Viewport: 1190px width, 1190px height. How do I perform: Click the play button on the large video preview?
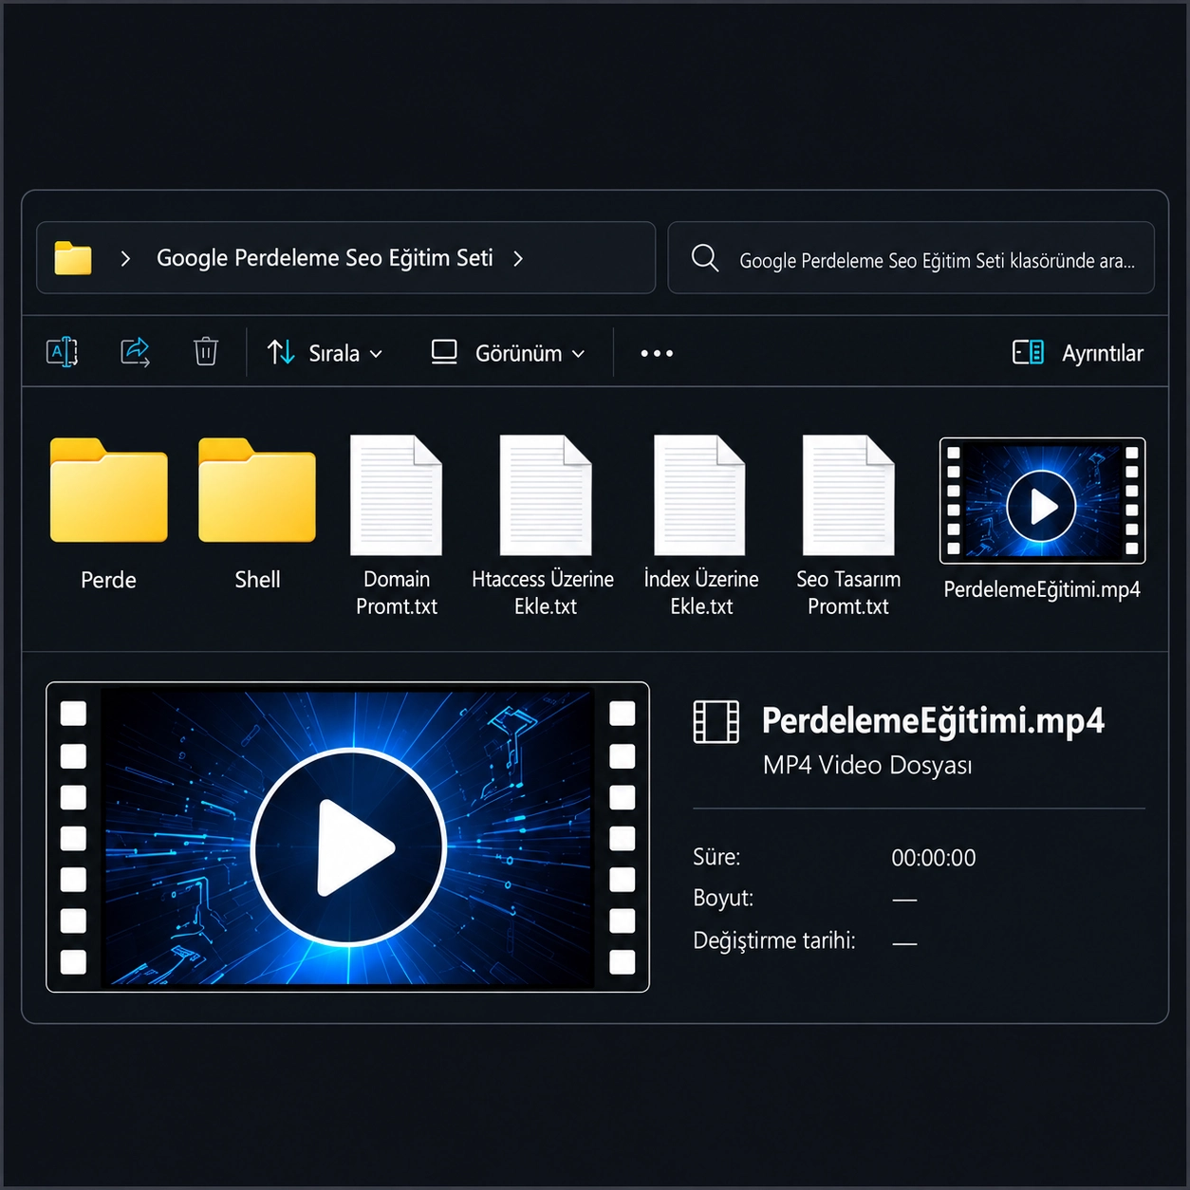349,846
